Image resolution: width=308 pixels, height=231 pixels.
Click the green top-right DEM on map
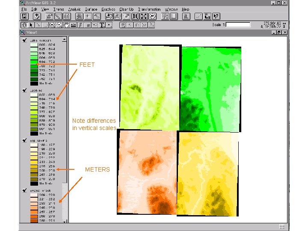pyautogui.click(x=210, y=89)
